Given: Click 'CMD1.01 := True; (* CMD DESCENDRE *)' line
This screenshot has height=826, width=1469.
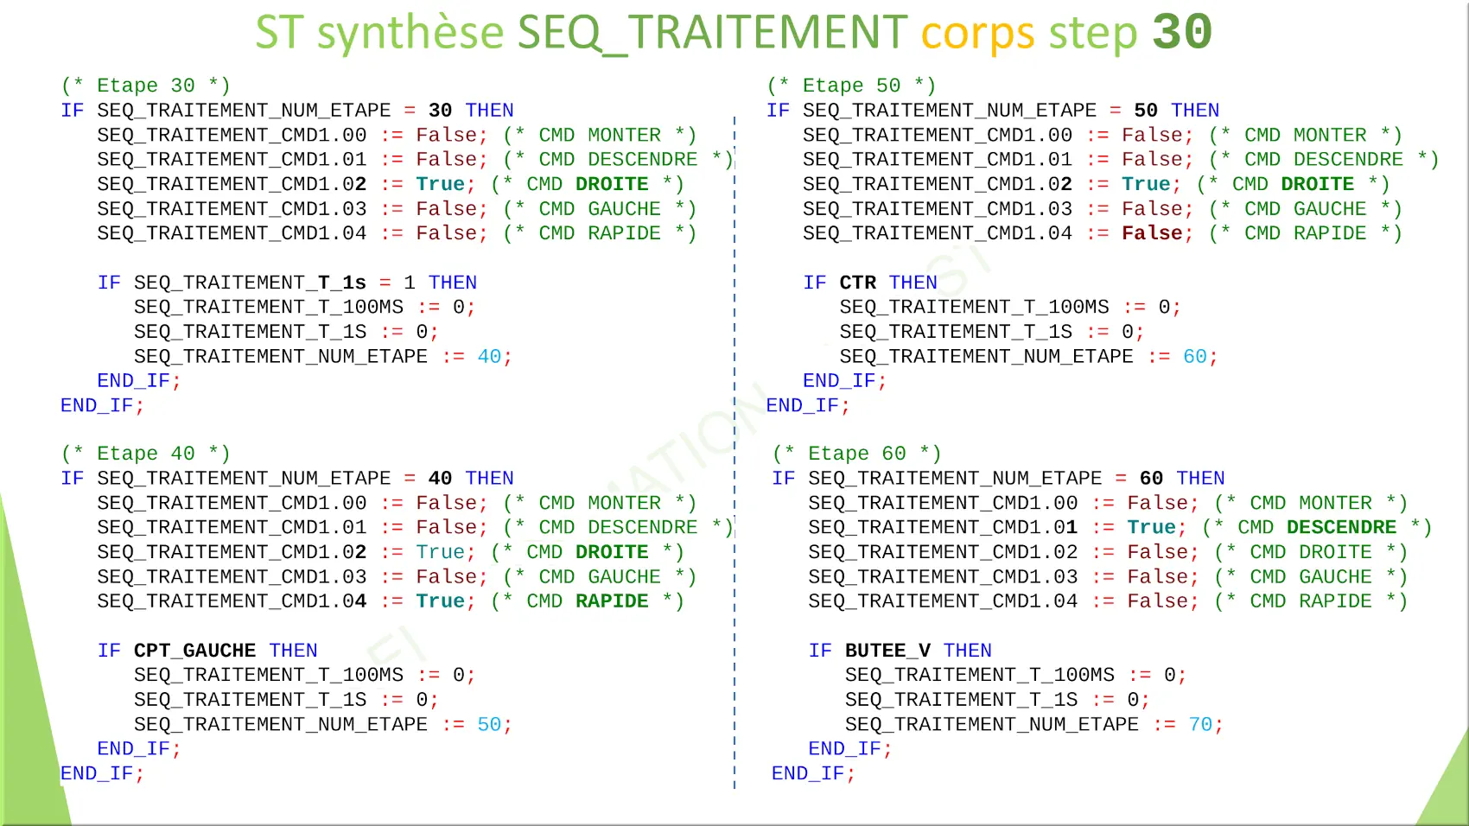Looking at the screenshot, I should pyautogui.click(x=1120, y=528).
